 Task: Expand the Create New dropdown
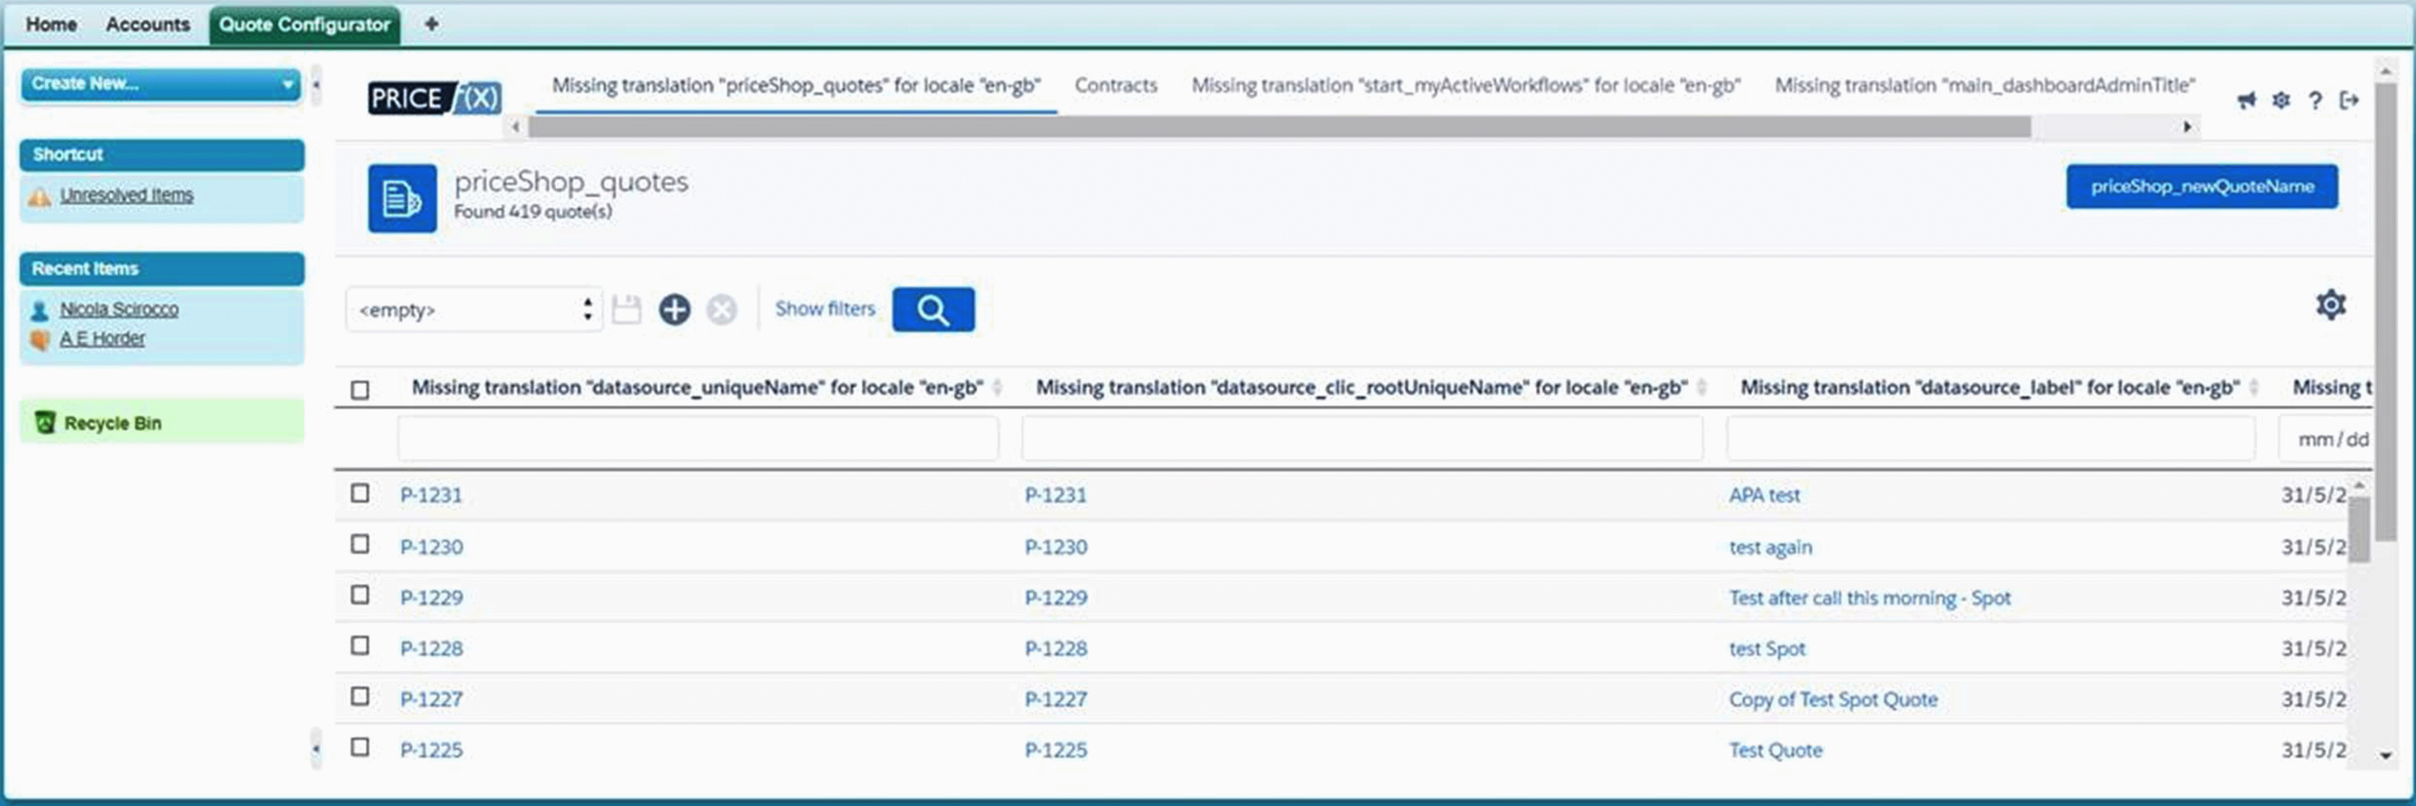[160, 84]
